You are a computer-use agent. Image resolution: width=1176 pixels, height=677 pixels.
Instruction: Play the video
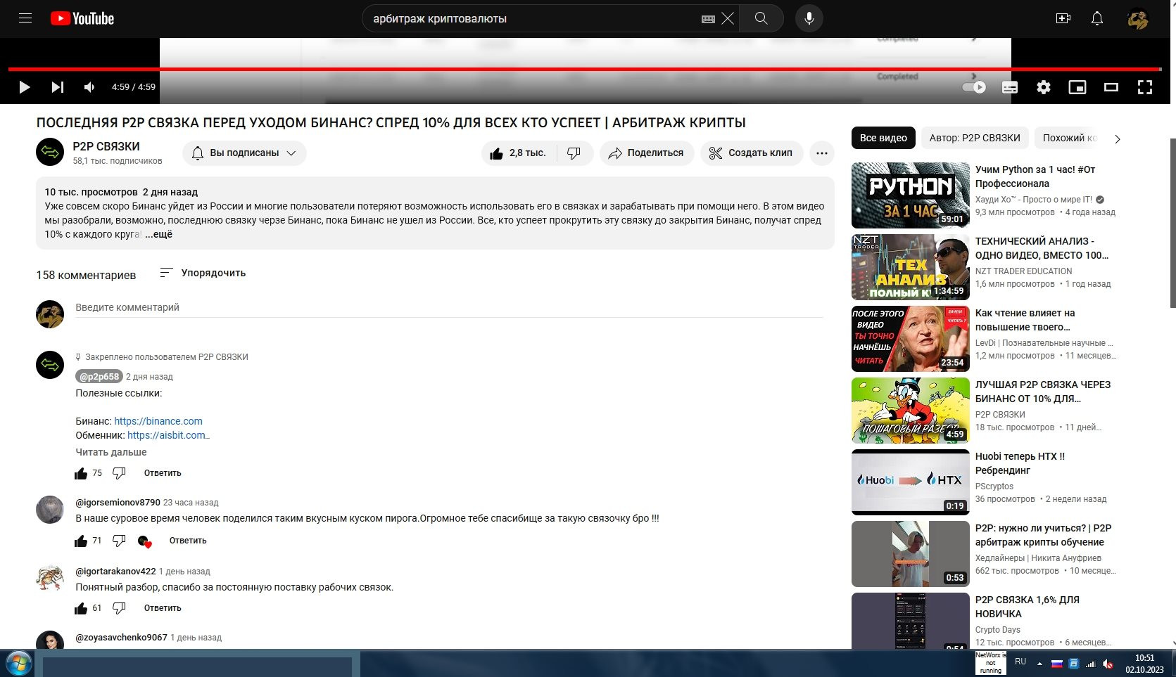pyautogui.click(x=24, y=87)
